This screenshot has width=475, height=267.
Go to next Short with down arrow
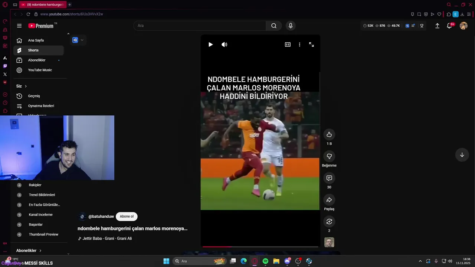point(462,155)
